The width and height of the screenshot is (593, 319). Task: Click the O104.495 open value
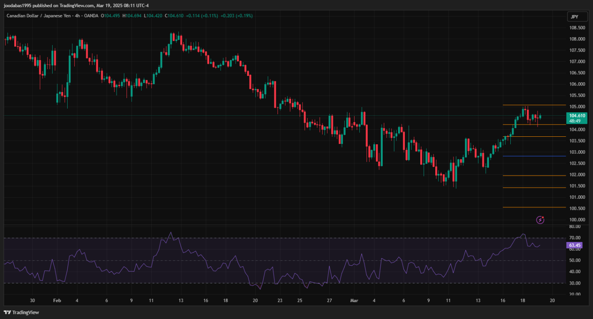click(x=111, y=16)
